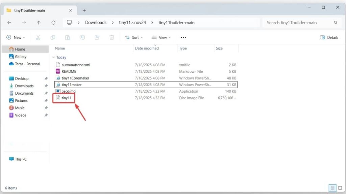Refresh the current folder view
This screenshot has width=346, height=194.
click(53, 23)
